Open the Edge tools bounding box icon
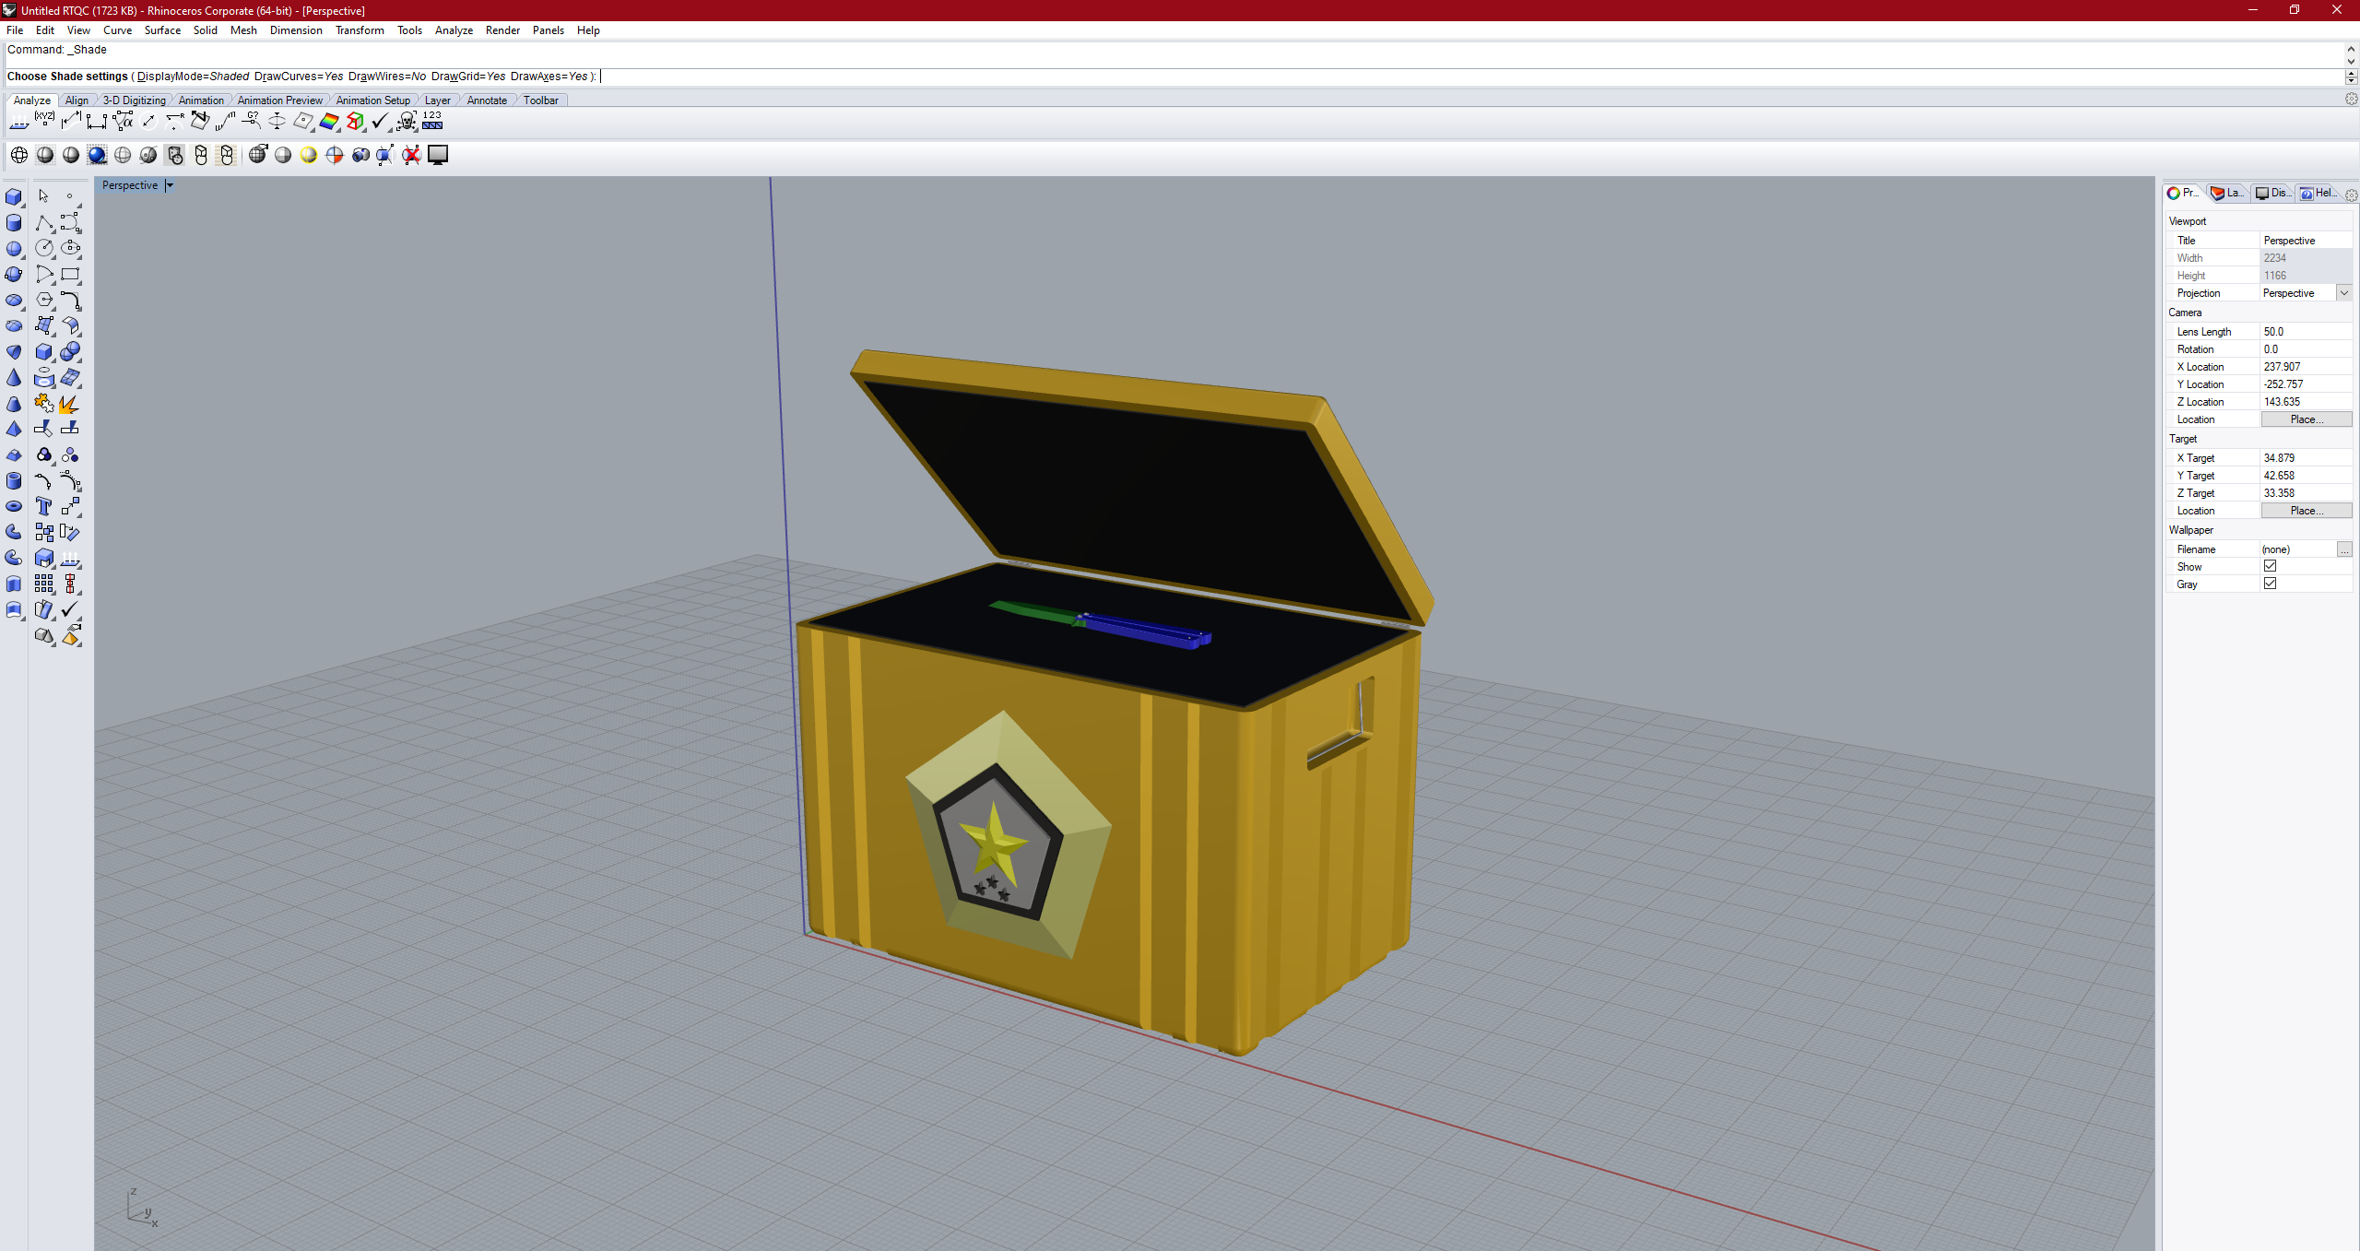 (x=355, y=121)
